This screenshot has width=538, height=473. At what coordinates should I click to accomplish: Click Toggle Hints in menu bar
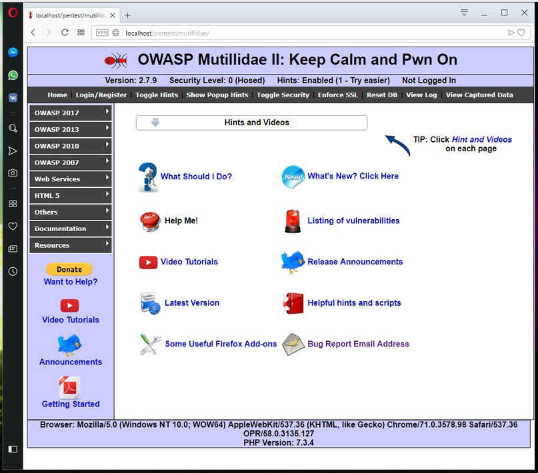coord(157,95)
